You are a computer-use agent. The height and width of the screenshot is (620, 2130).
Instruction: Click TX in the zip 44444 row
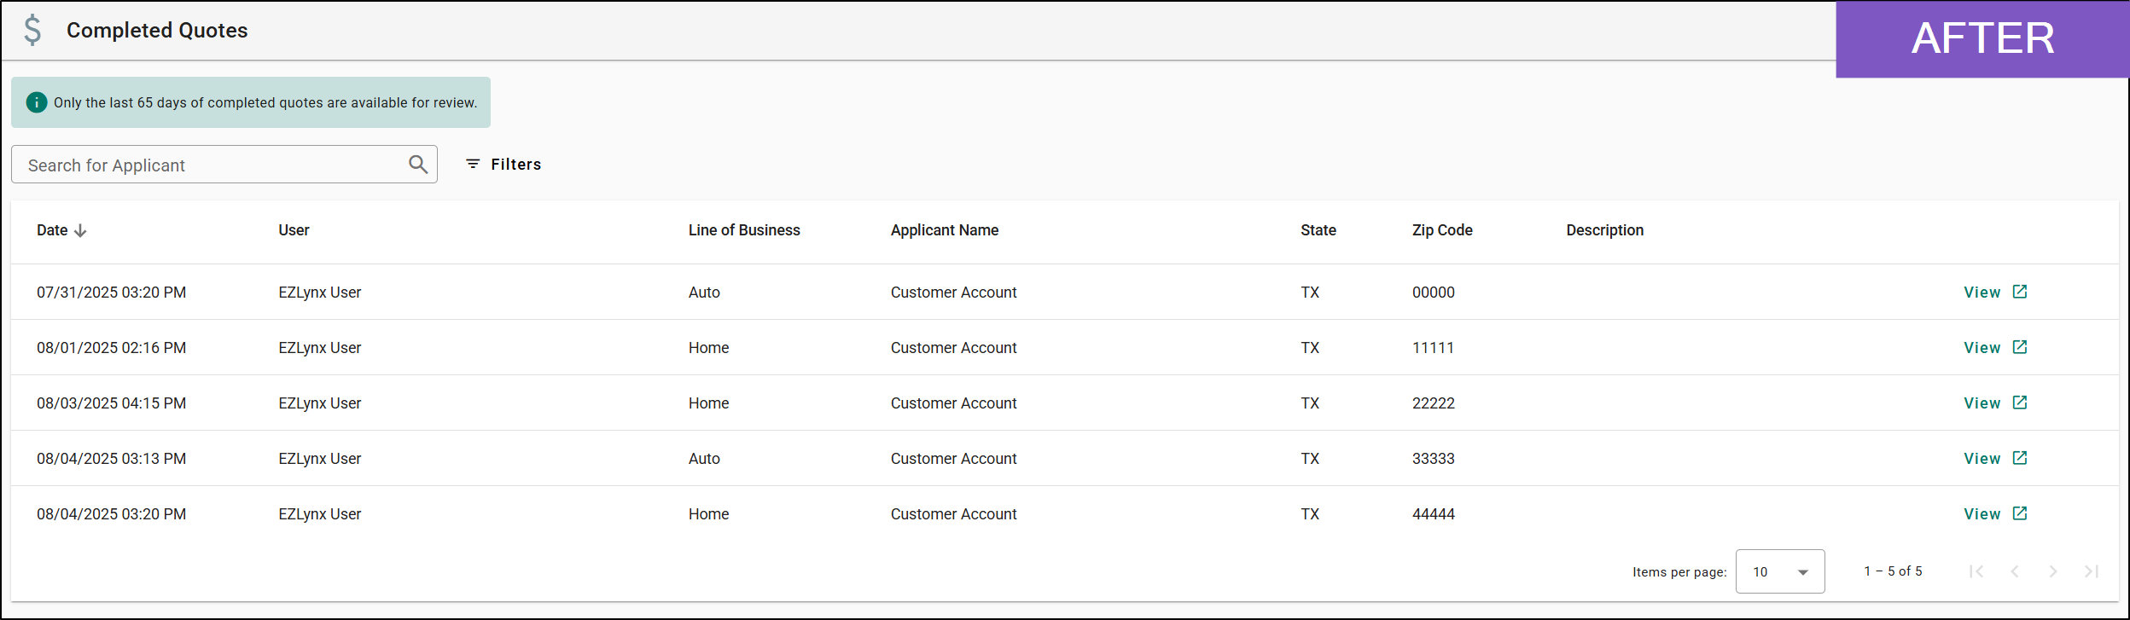coord(1310,514)
